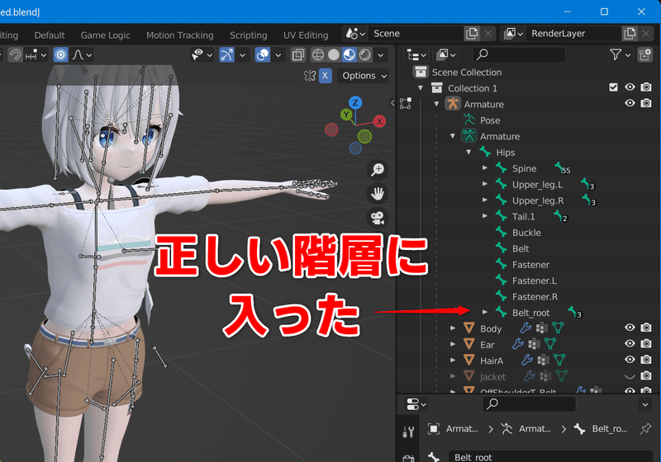This screenshot has height=462, width=661.
Task: Toggle Body mesh eye visibility
Action: pos(630,328)
